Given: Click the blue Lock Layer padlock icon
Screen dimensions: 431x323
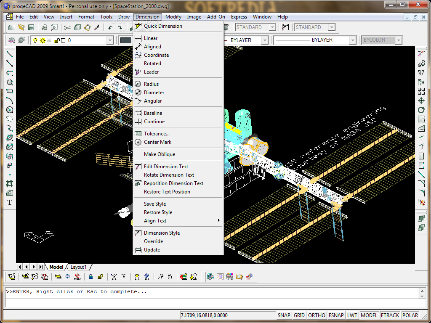Looking at the screenshot, I should coord(91,277).
